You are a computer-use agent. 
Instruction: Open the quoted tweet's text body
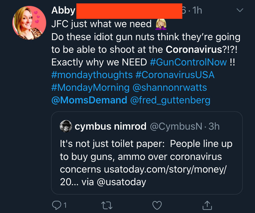[x=146, y=163]
